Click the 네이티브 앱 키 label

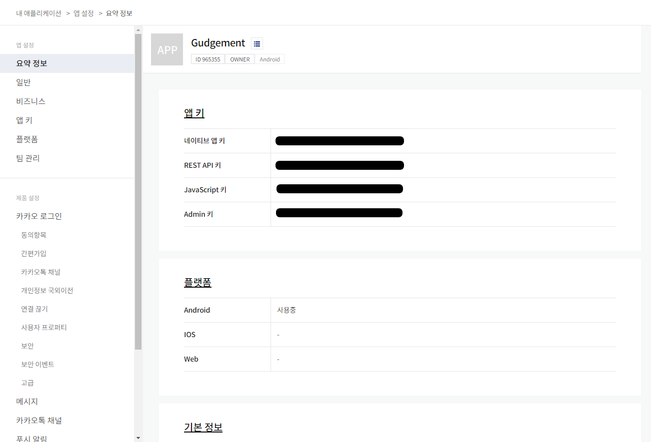204,141
